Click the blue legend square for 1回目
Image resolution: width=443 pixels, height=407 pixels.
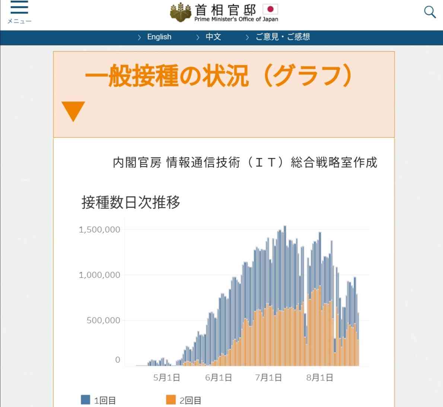[x=85, y=400]
